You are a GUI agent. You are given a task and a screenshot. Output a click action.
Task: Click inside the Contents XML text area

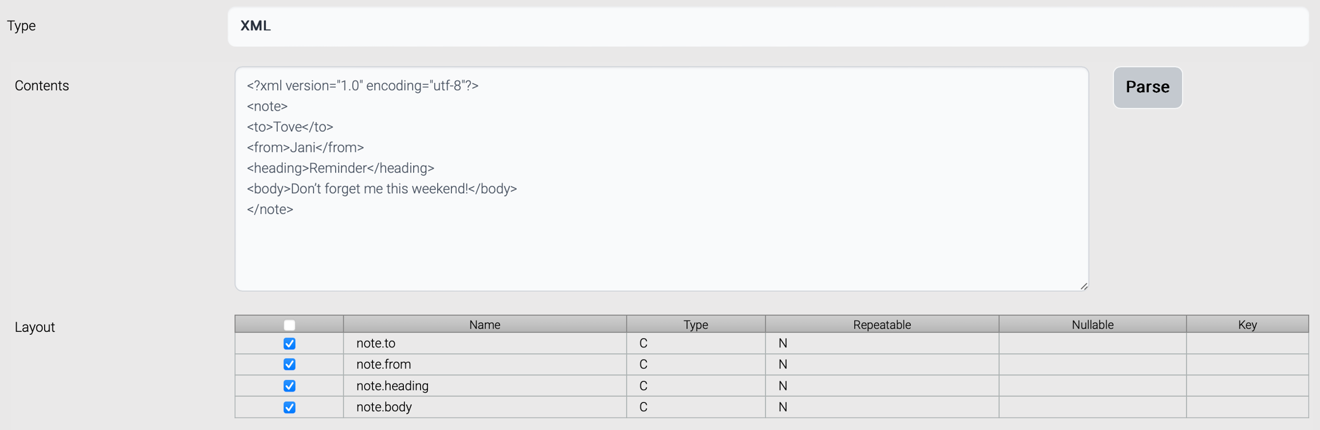point(661,241)
